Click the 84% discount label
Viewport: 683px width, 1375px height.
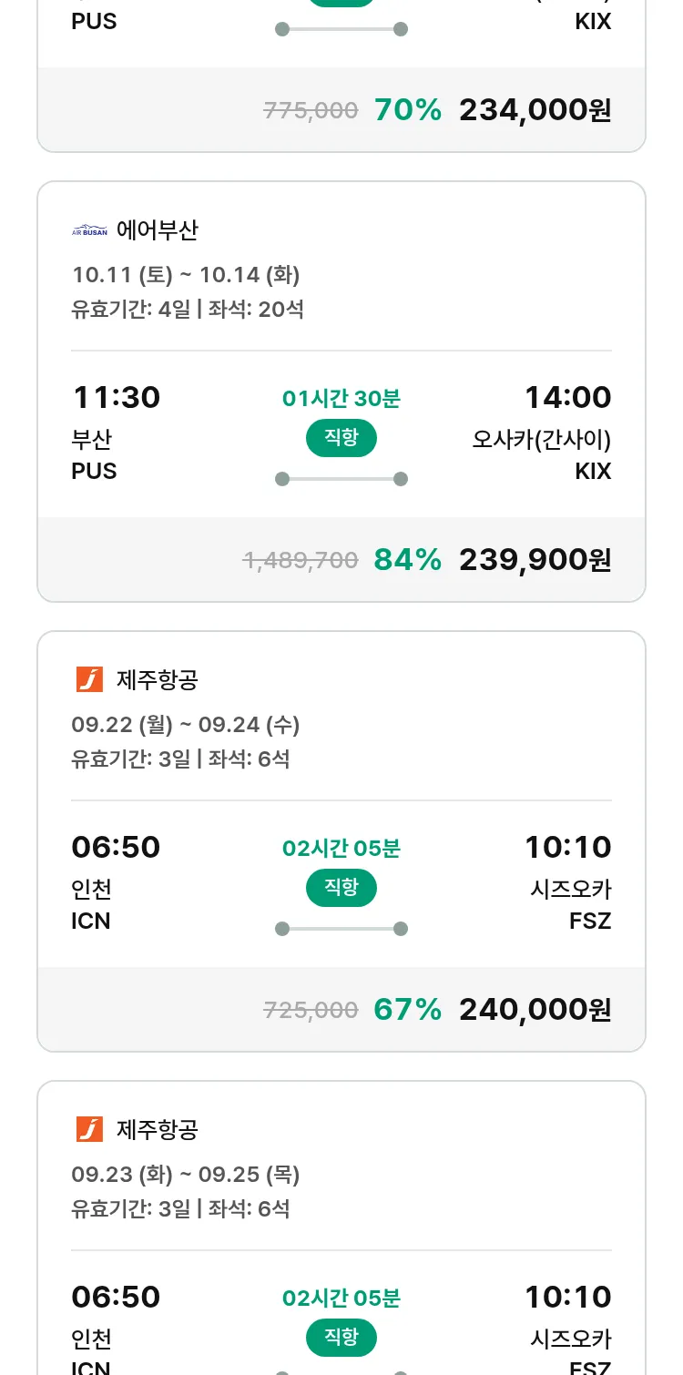coord(407,560)
